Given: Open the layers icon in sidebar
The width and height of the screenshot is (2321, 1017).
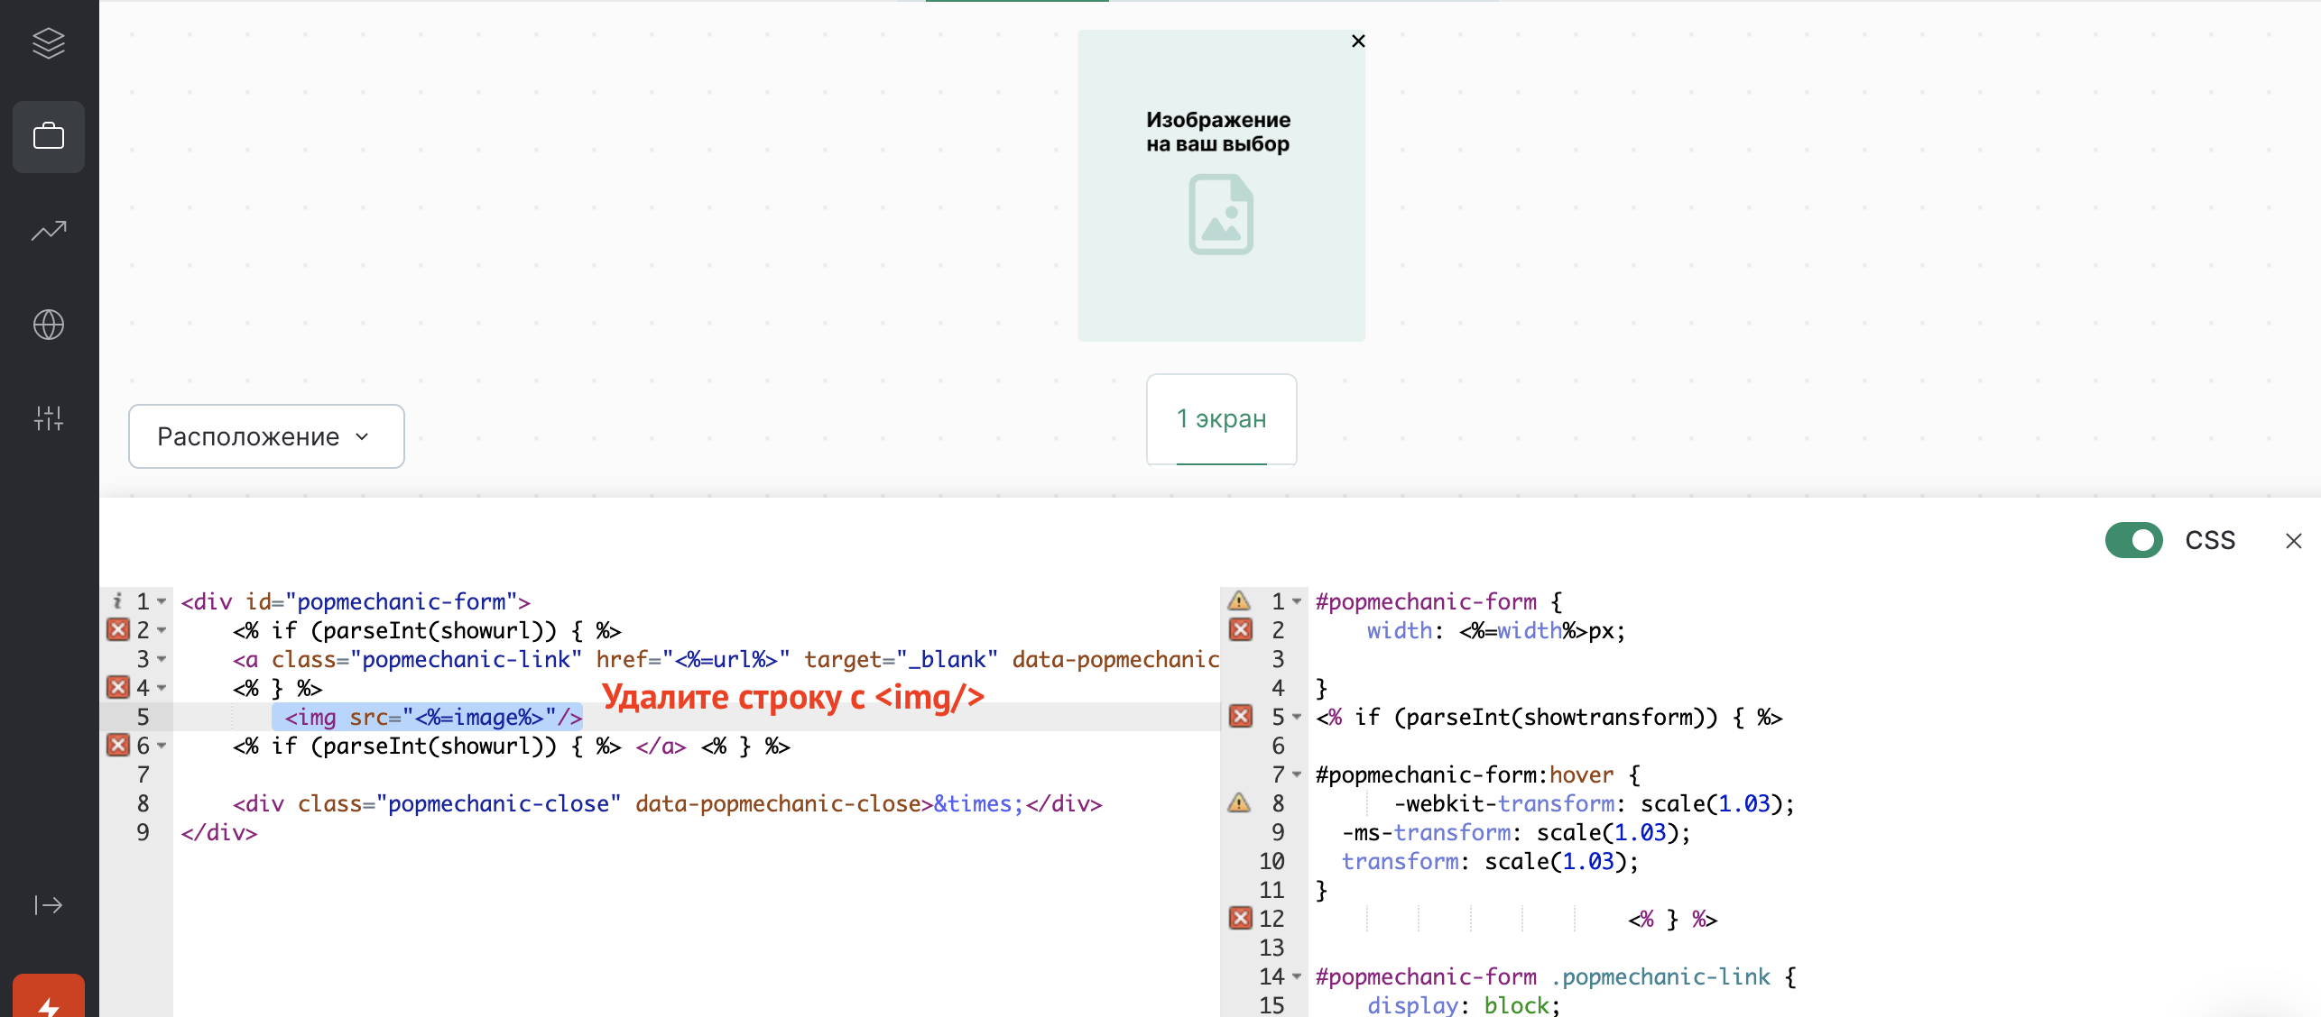Looking at the screenshot, I should [49, 42].
